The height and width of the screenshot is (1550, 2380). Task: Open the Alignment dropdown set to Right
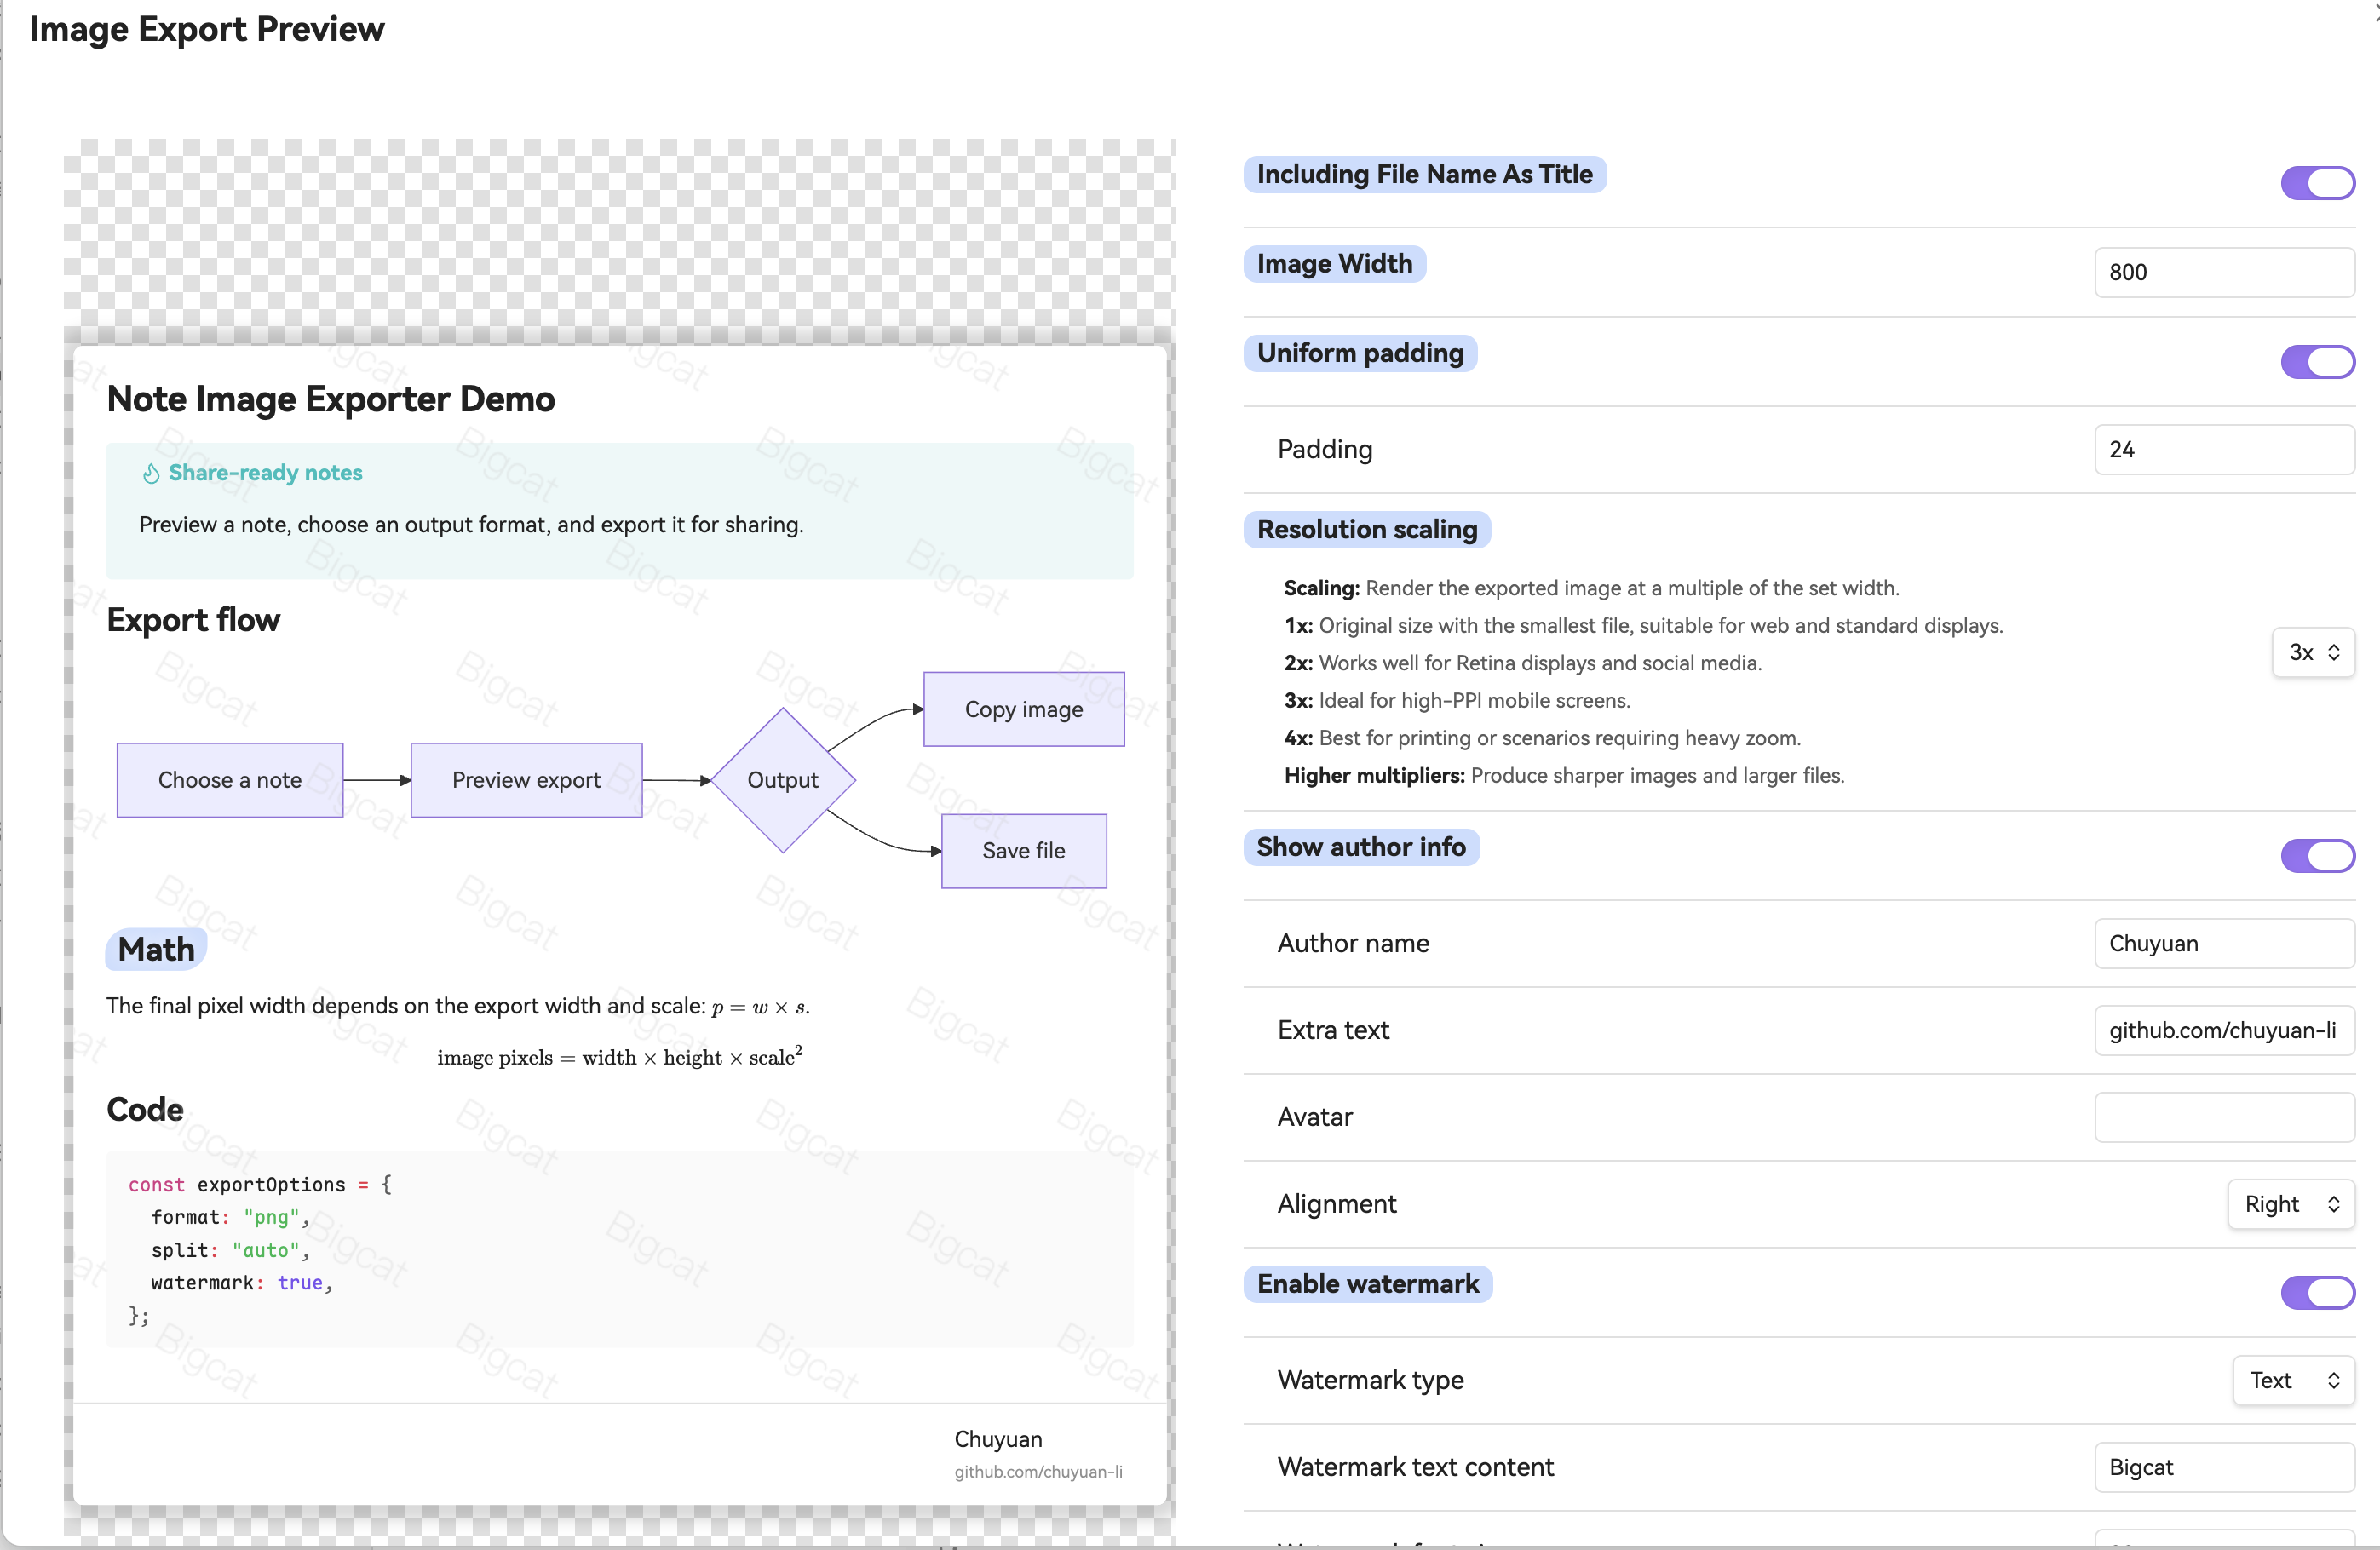(2291, 1204)
